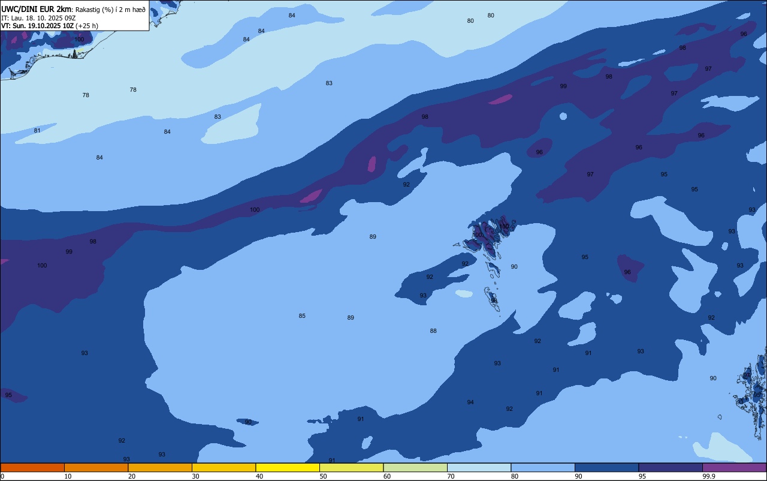Click the '40' legend tick label
Screen dimensions: 767x481
point(259,476)
